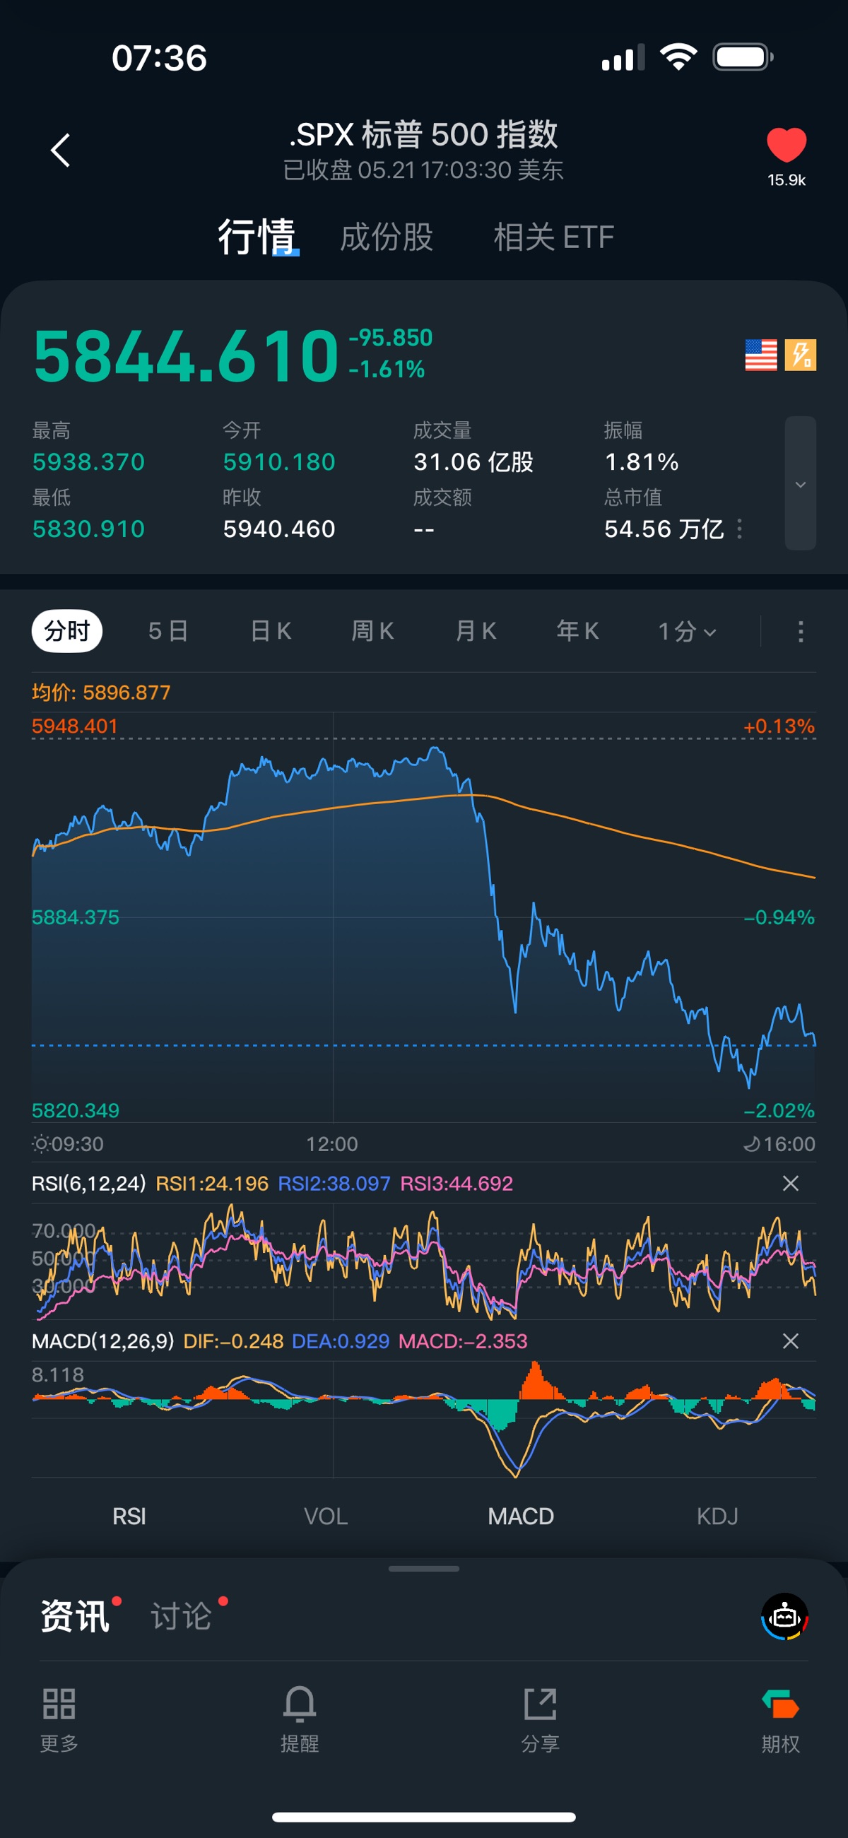The height and width of the screenshot is (1838, 848).
Task: Tap the MACD histogram chart
Action: click(424, 1419)
